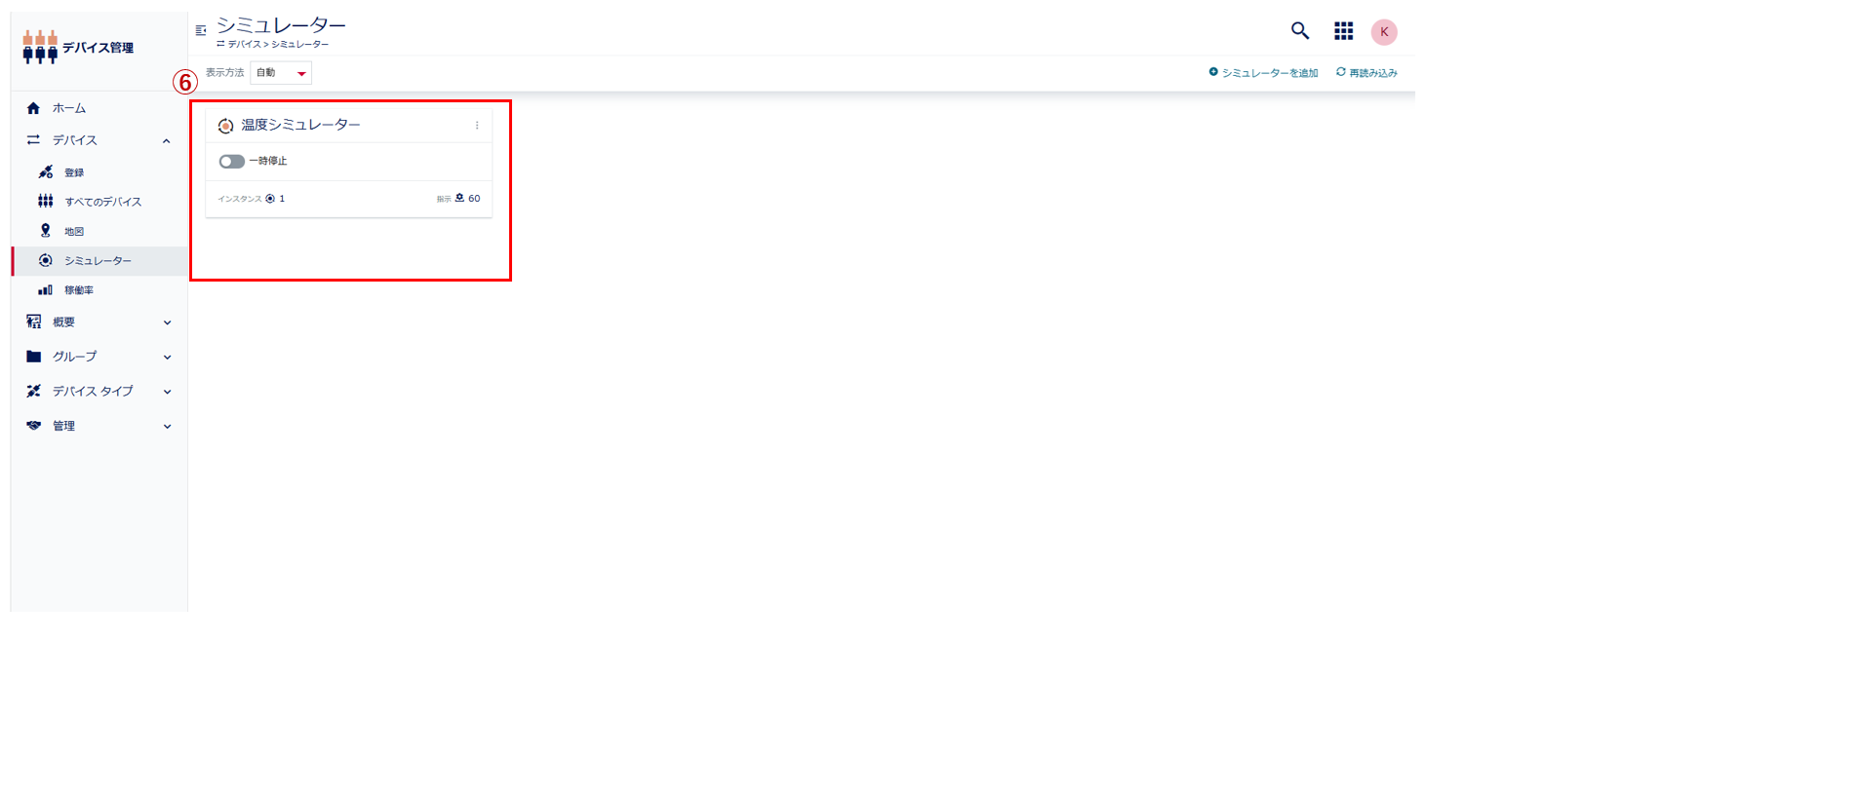Select すべてのデバイス in sidebar
This screenshot has height=794, width=1859.
(x=102, y=202)
